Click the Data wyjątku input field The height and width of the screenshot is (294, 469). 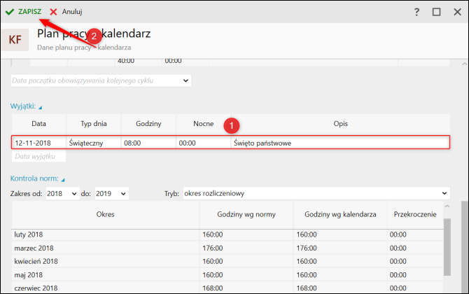[x=39, y=156]
